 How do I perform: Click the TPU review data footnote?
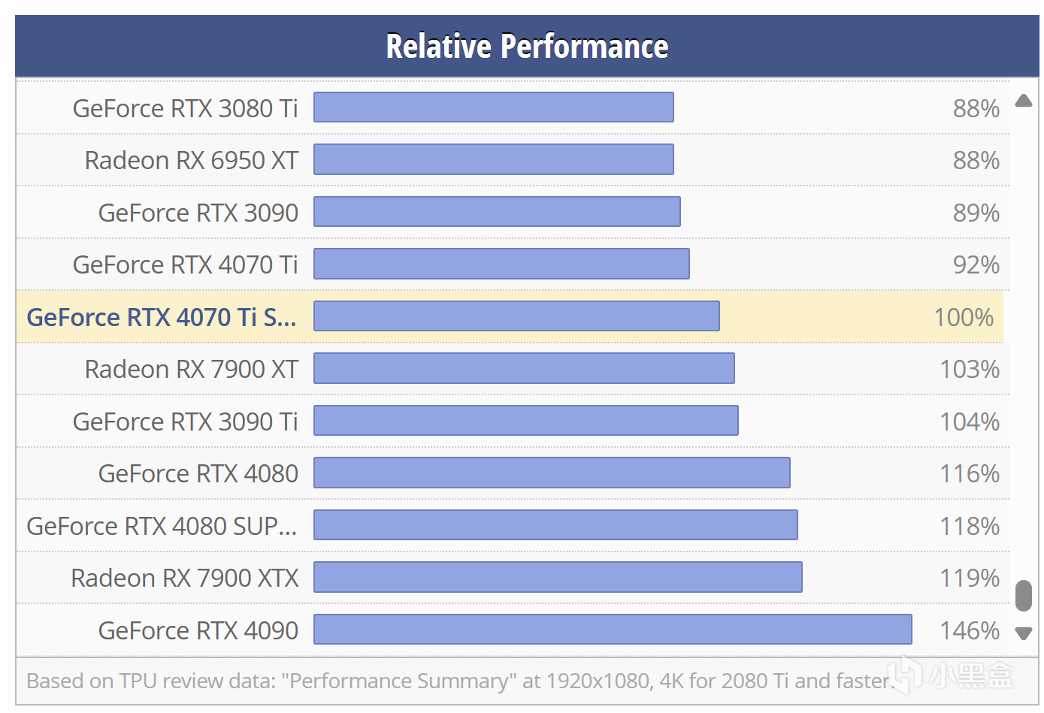tap(458, 681)
